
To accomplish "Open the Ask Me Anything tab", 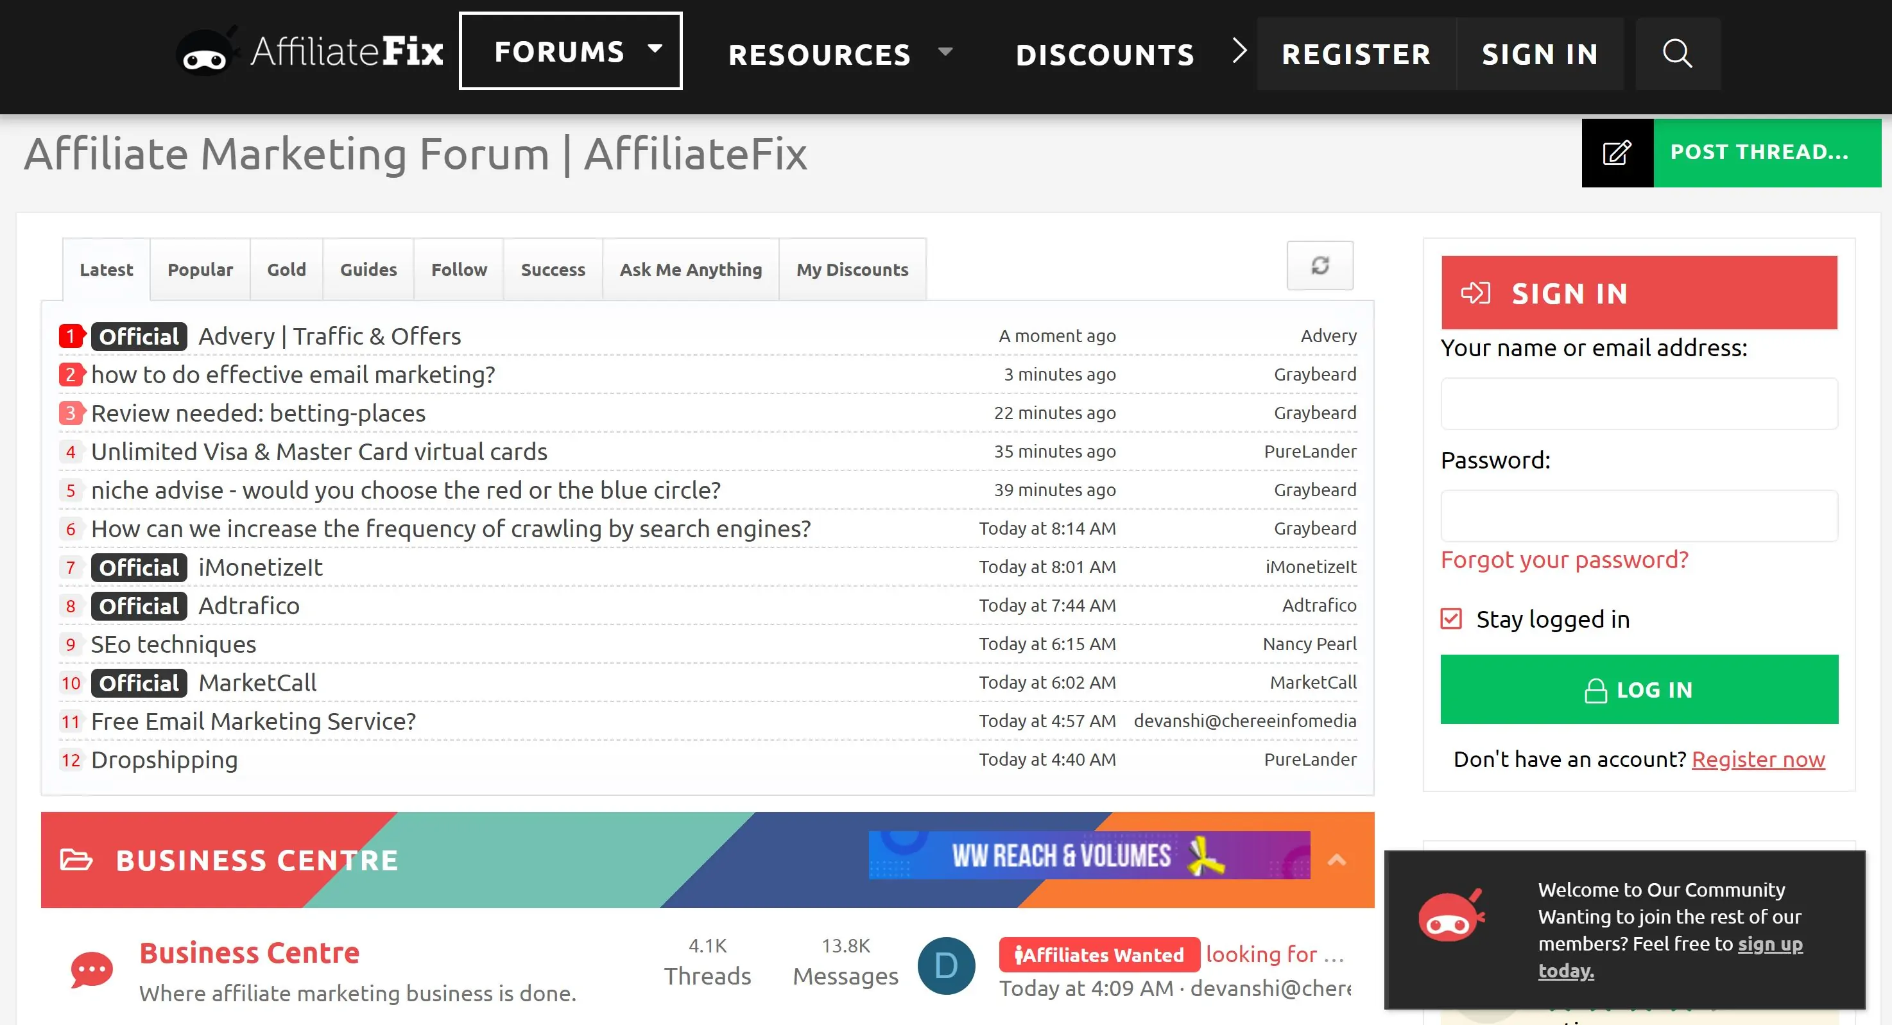I will click(691, 270).
